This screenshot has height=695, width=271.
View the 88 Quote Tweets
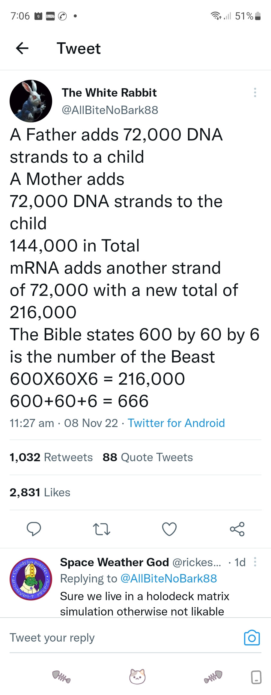pyautogui.click(x=148, y=457)
